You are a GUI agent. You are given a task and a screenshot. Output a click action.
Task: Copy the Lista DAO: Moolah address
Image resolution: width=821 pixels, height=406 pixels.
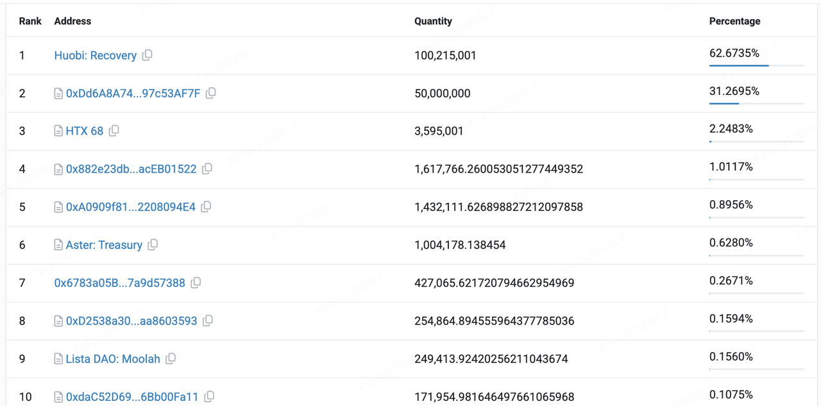pos(171,359)
